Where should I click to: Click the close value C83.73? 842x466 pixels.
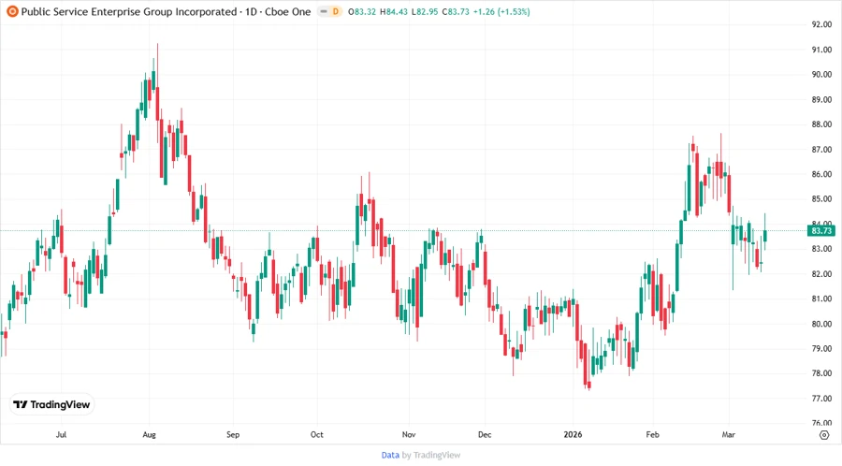456,11
